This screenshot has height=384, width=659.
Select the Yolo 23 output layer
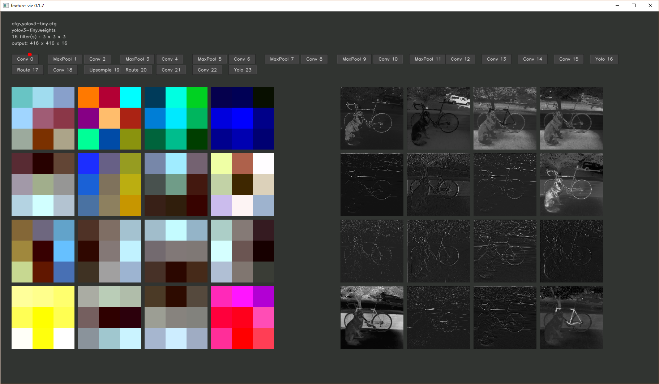[x=242, y=70]
